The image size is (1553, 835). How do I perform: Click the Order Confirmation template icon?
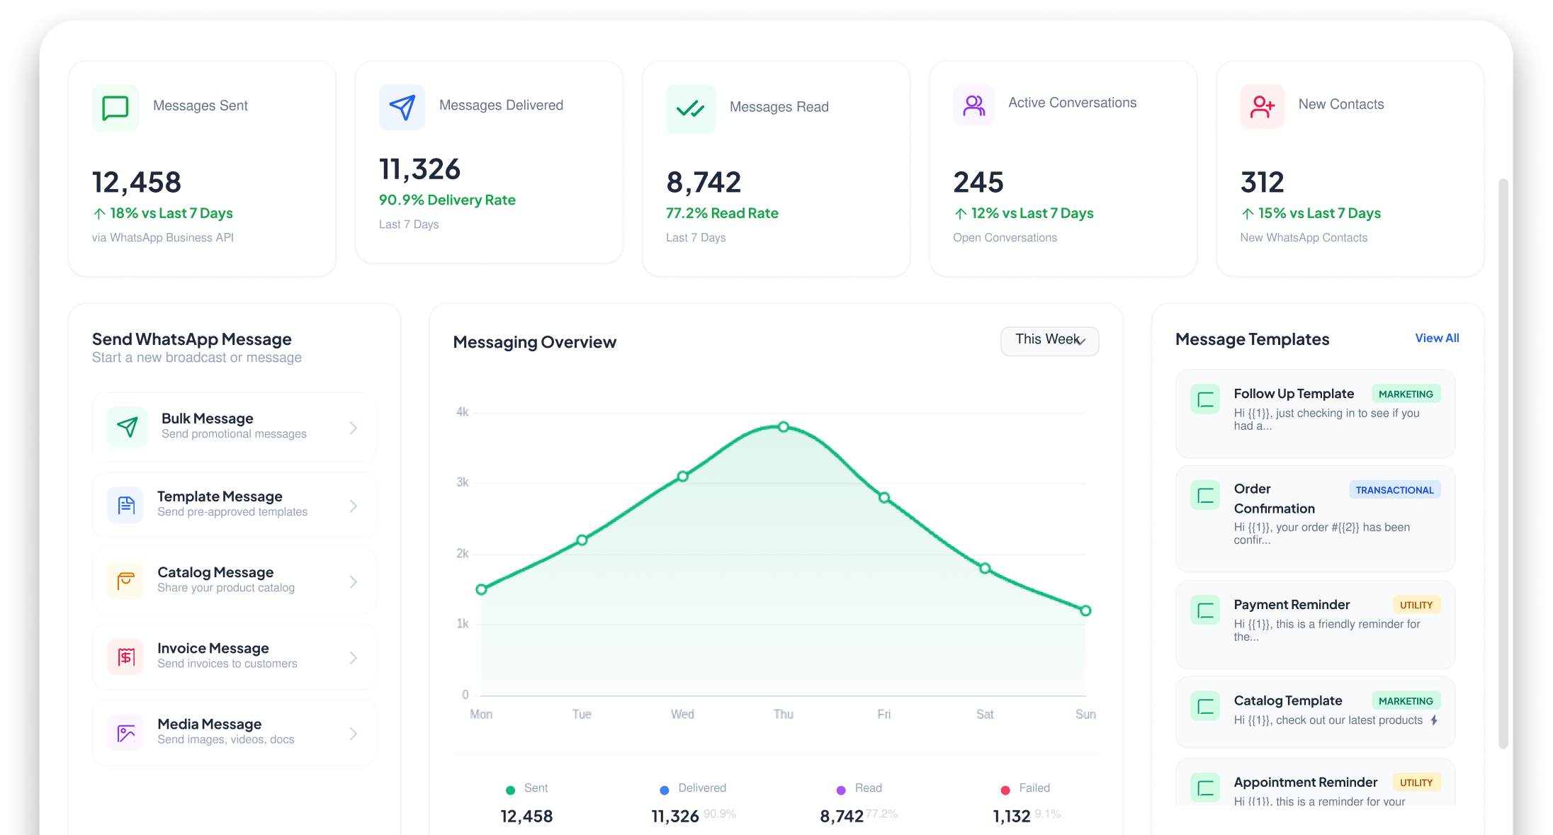point(1205,496)
